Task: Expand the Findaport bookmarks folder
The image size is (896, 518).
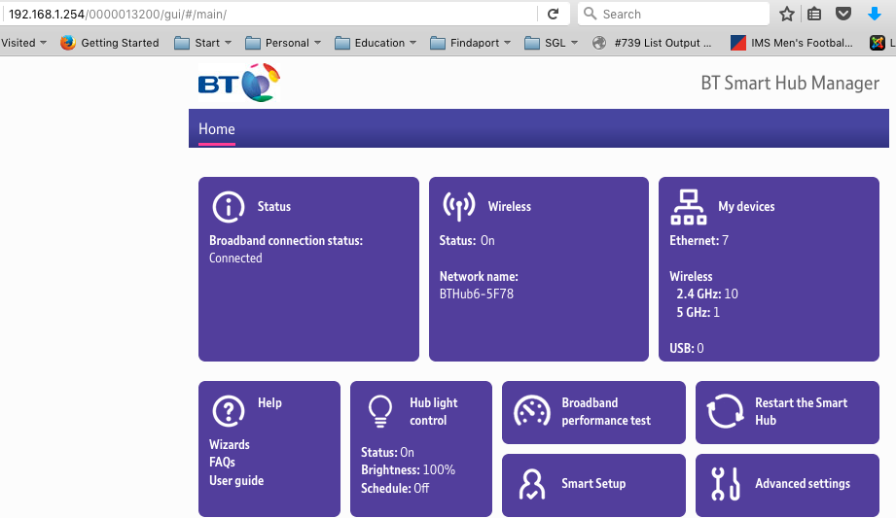Action: click(x=470, y=43)
